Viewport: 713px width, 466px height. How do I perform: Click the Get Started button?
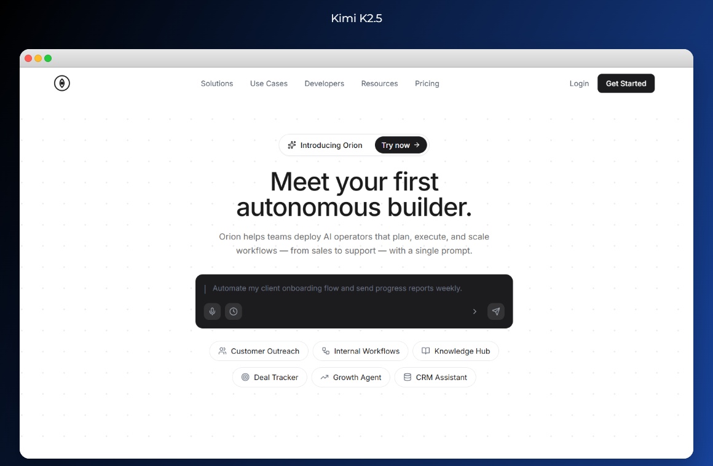[x=626, y=83]
